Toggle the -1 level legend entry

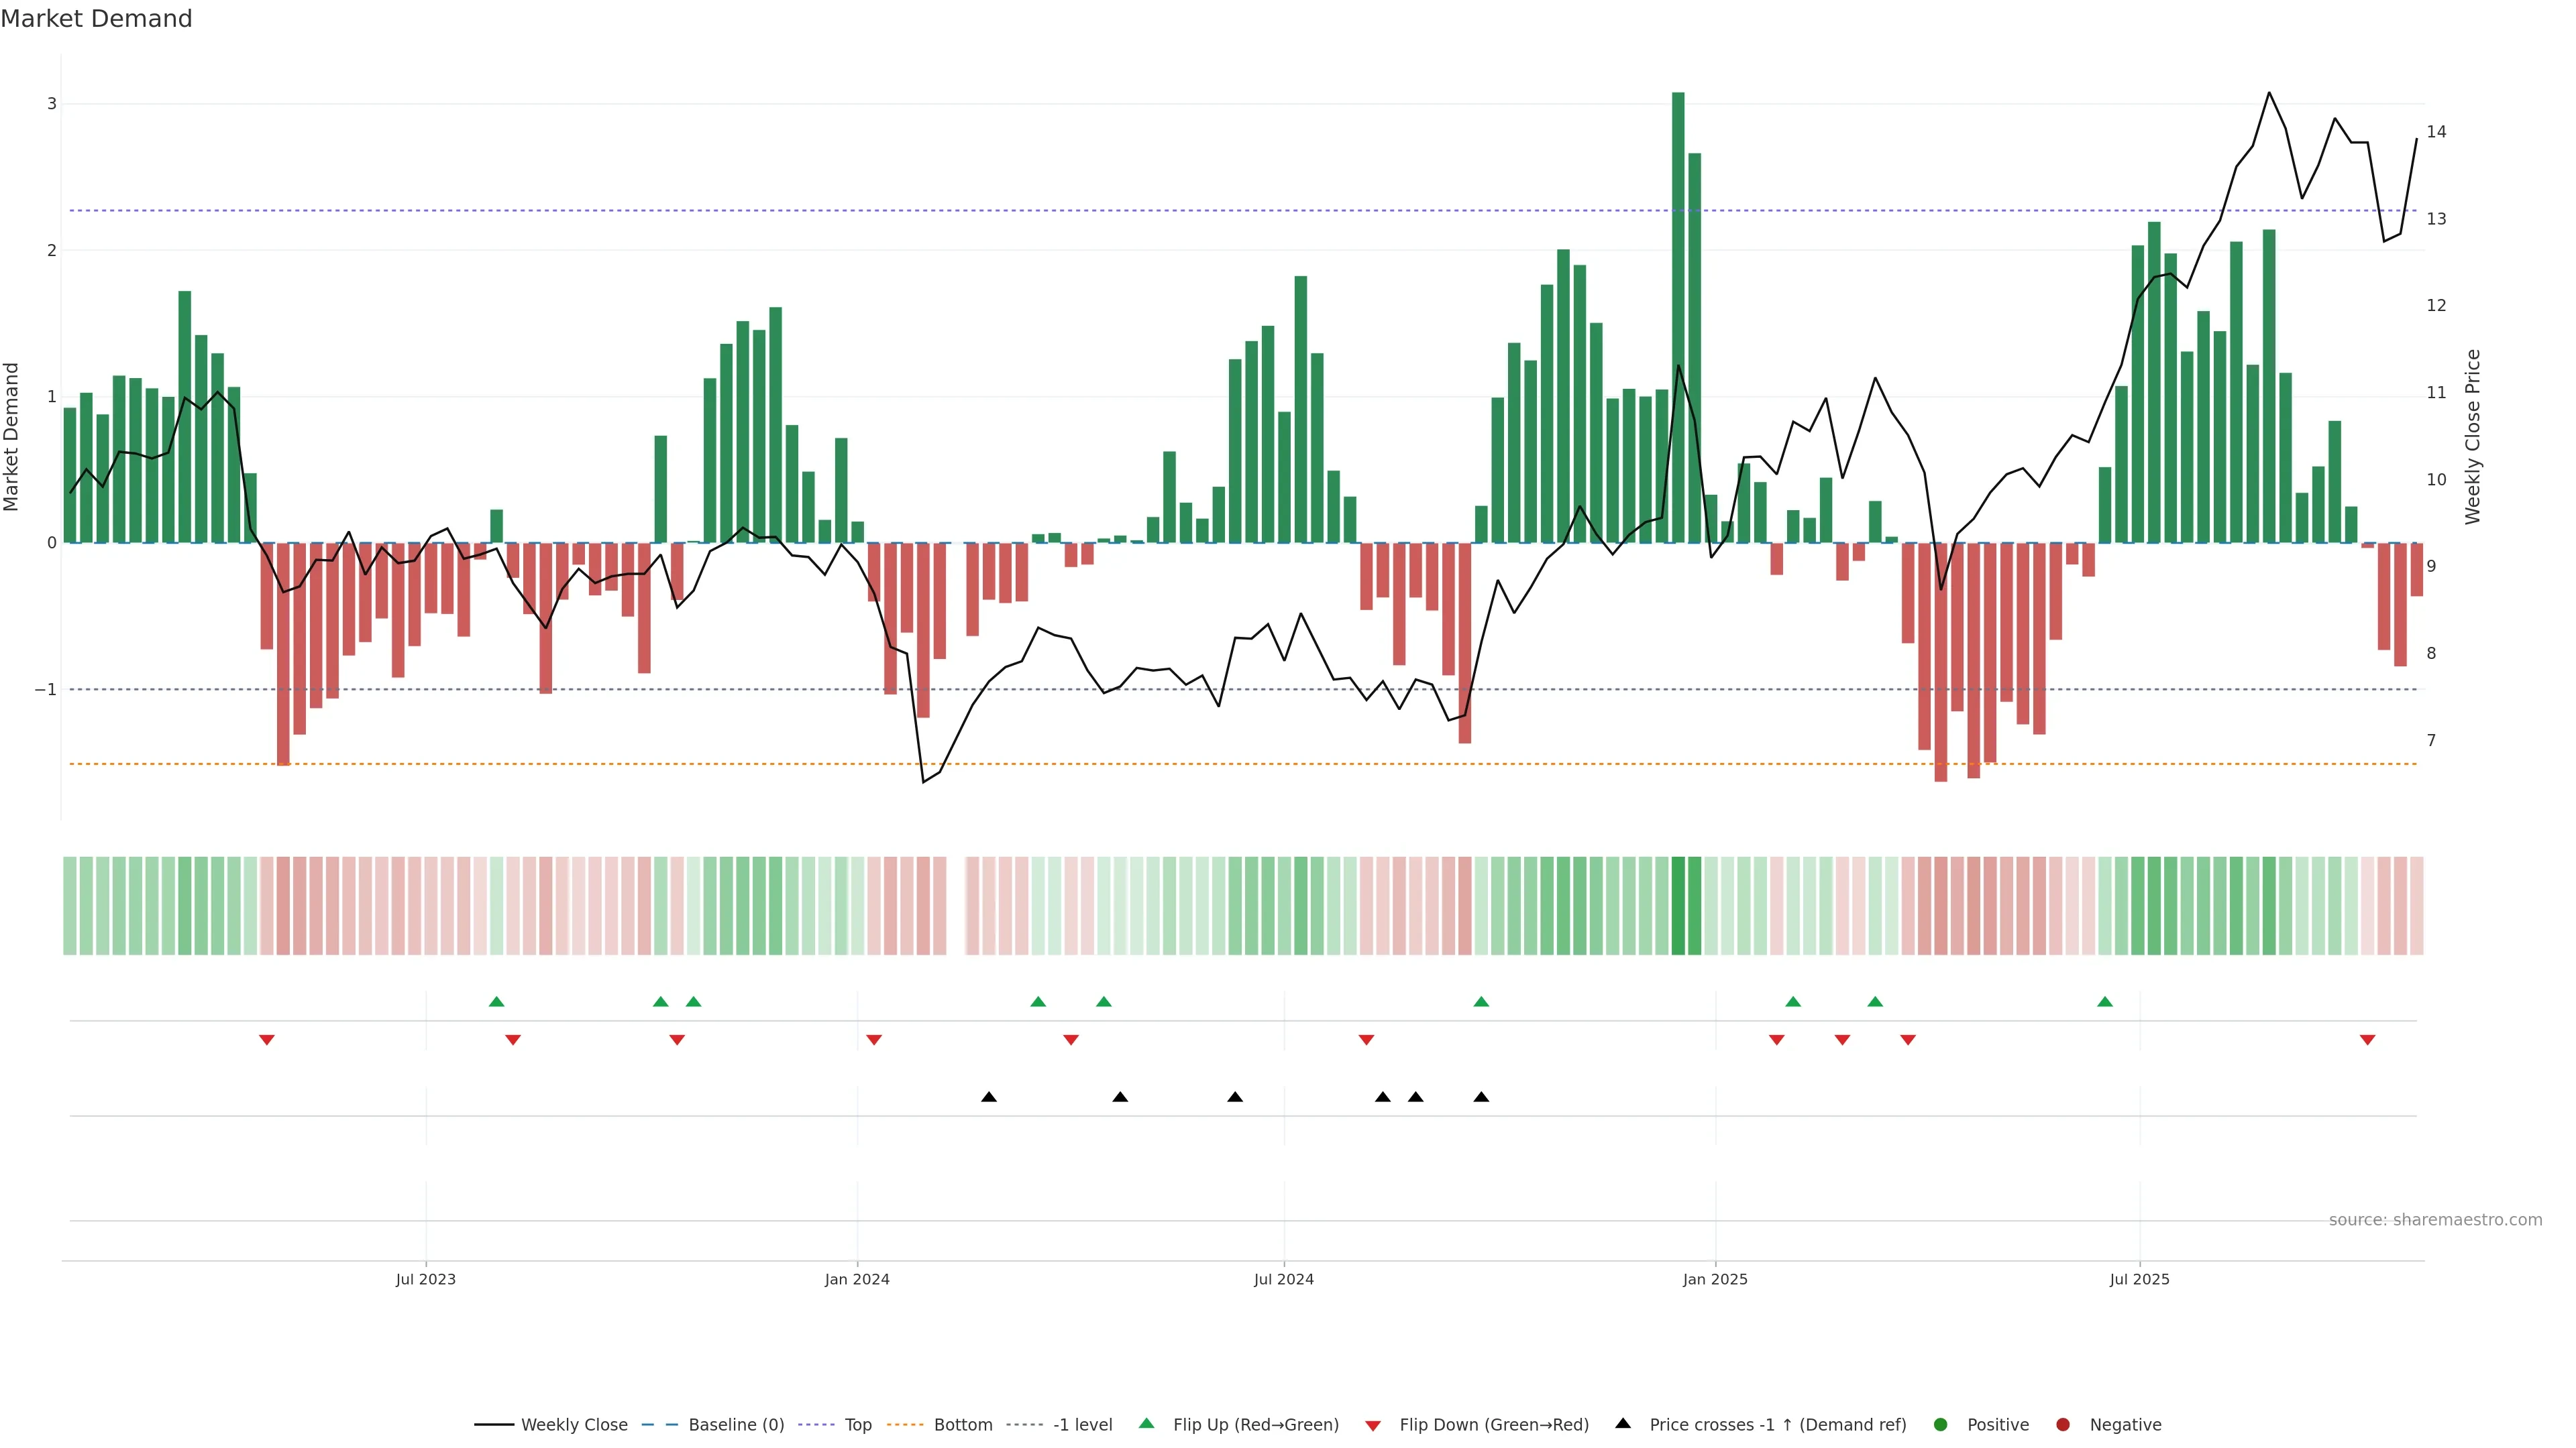(1082, 1425)
